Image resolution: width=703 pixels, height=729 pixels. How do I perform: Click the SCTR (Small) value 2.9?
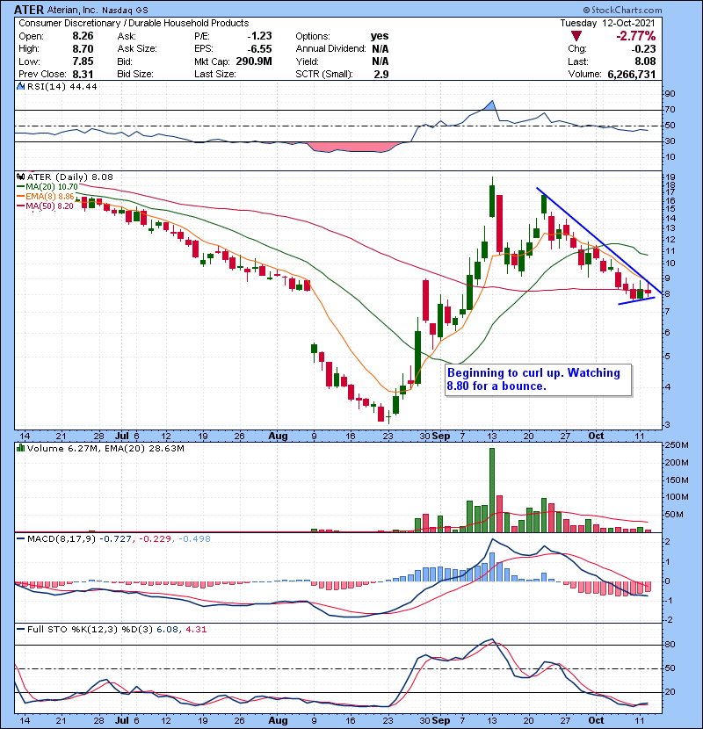pos(381,75)
